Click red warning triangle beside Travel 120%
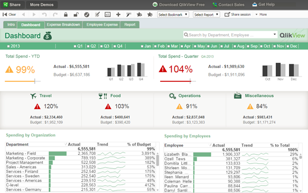The width and height of the screenshot is (308, 193). [37, 107]
